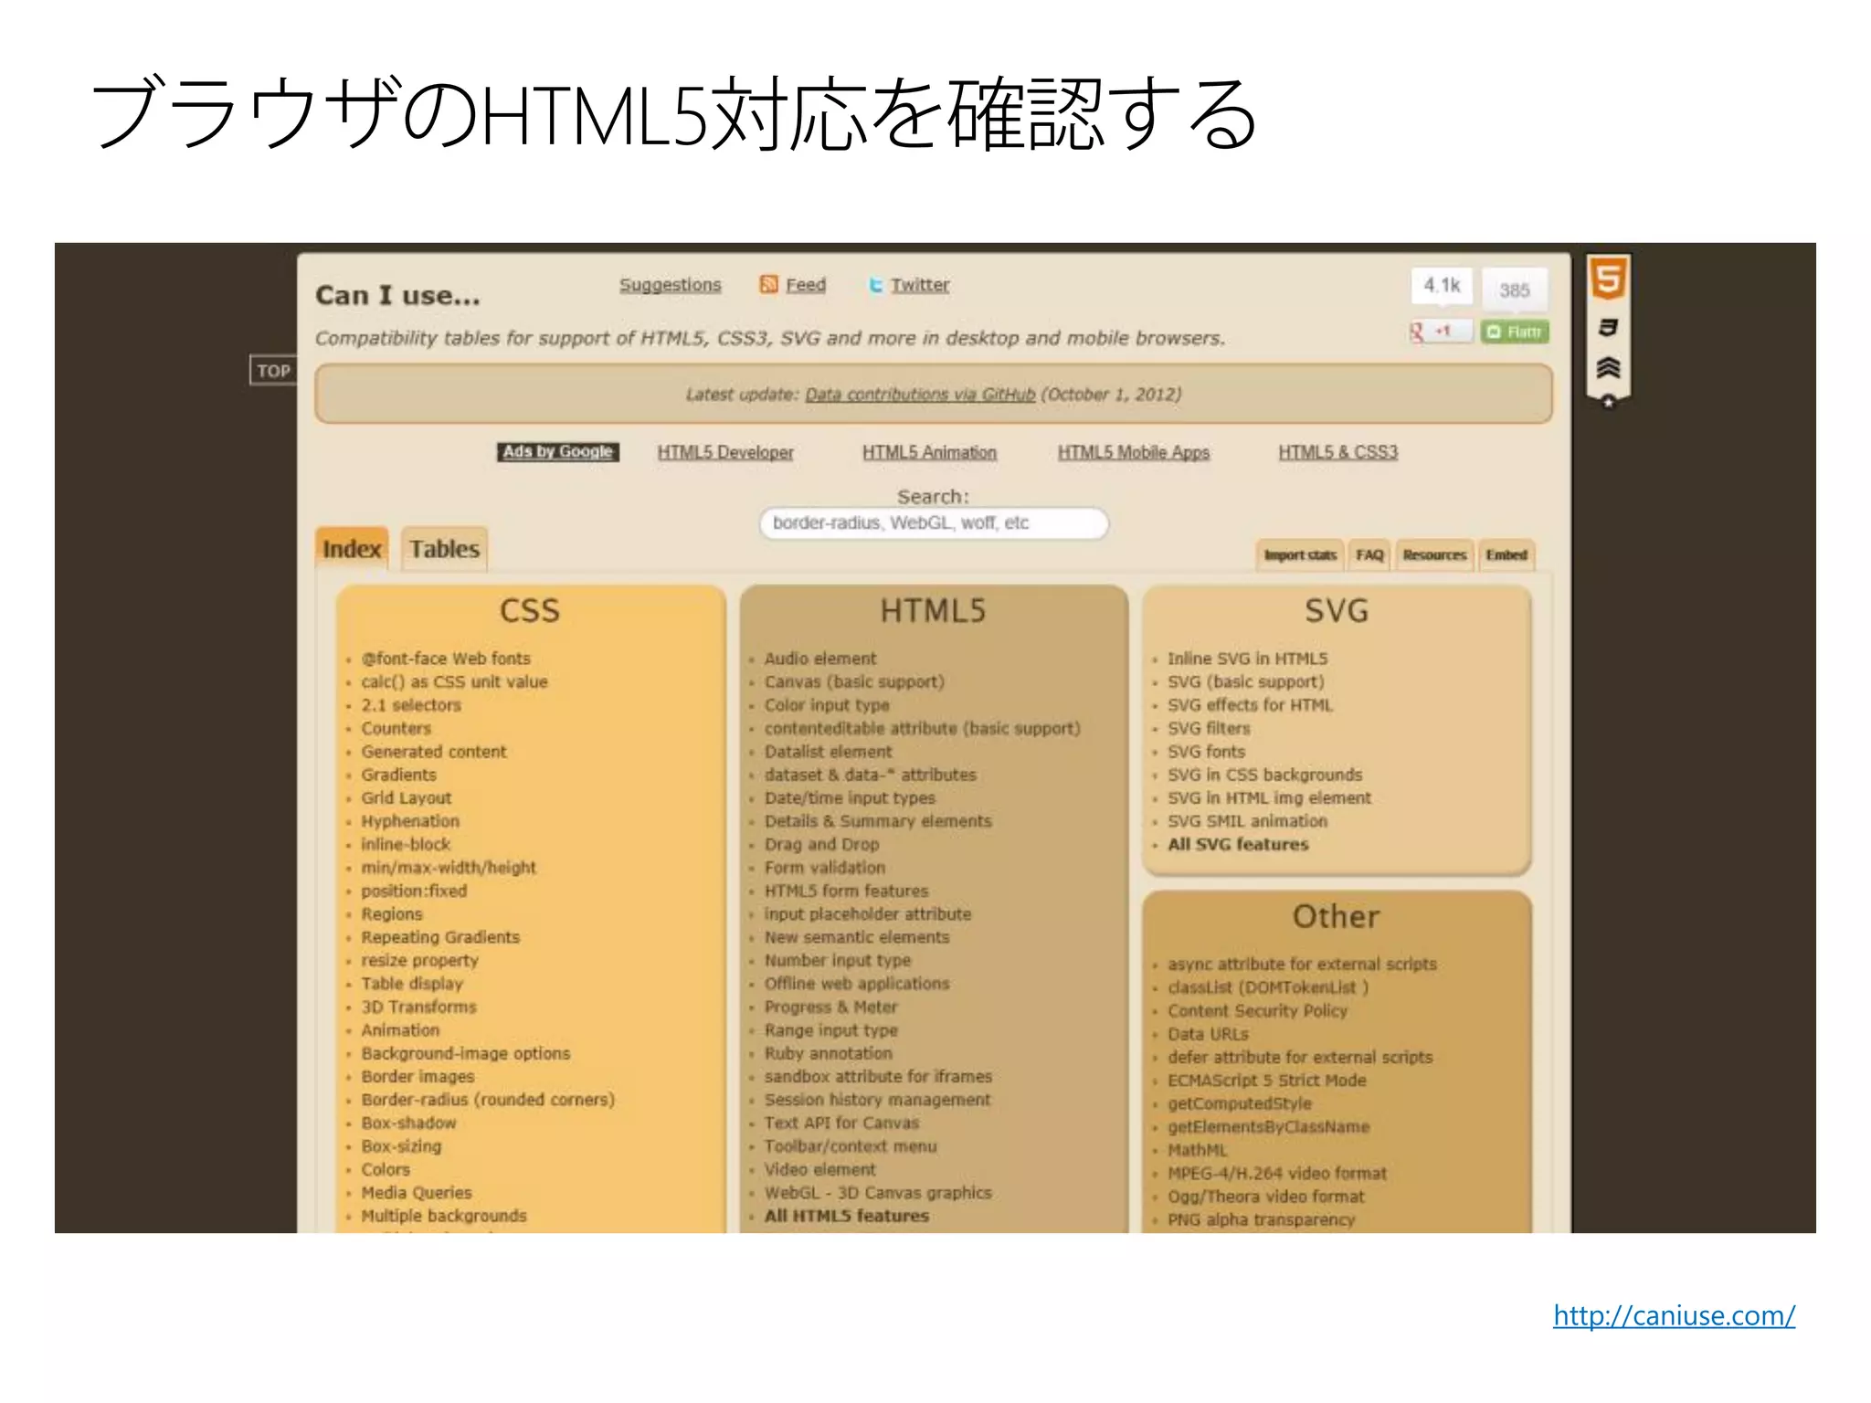
Task: Open @font-face Web fonts entry
Action: (x=446, y=659)
